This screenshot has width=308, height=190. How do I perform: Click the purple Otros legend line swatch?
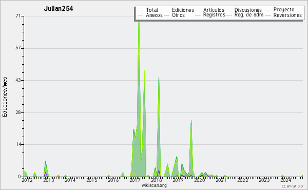click(x=166, y=15)
